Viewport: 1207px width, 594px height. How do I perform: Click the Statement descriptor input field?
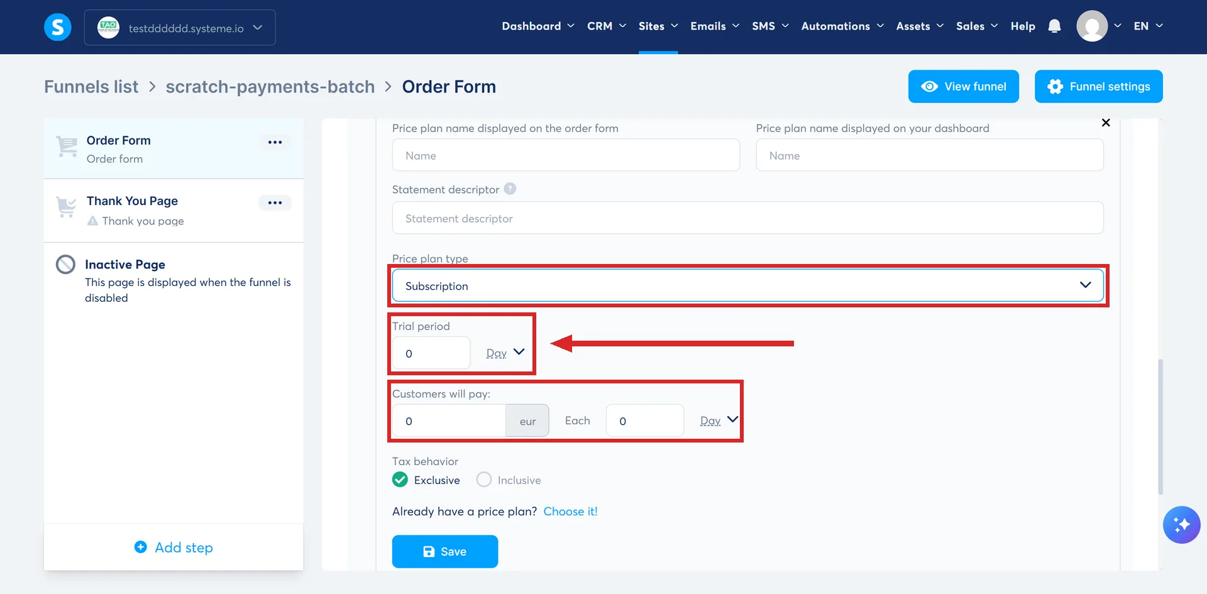[x=747, y=217]
